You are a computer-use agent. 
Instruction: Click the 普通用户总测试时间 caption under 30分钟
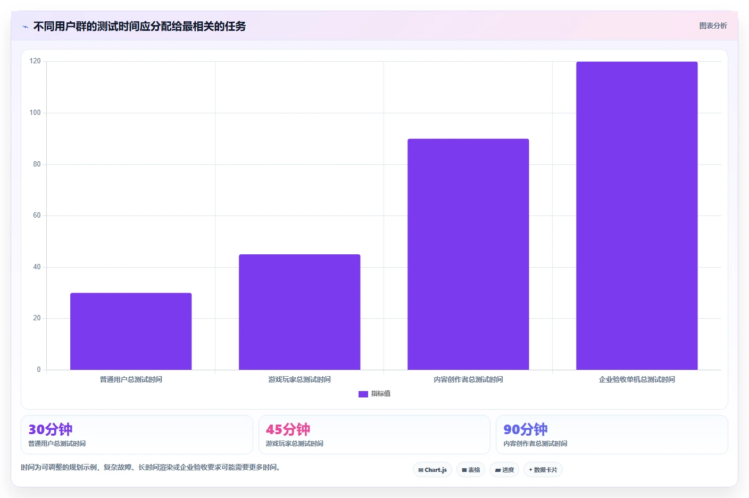[57, 444]
